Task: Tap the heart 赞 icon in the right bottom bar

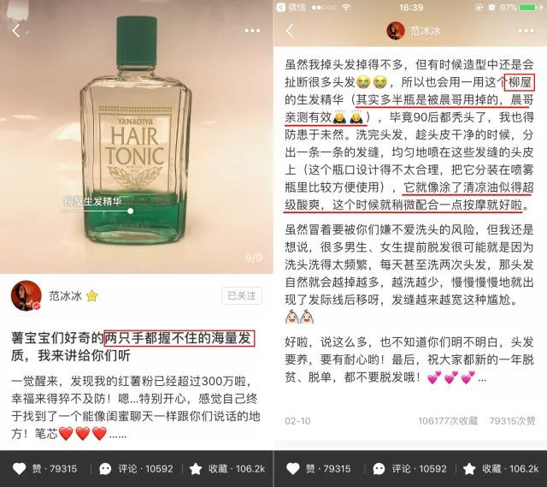Action: pyautogui.click(x=292, y=468)
